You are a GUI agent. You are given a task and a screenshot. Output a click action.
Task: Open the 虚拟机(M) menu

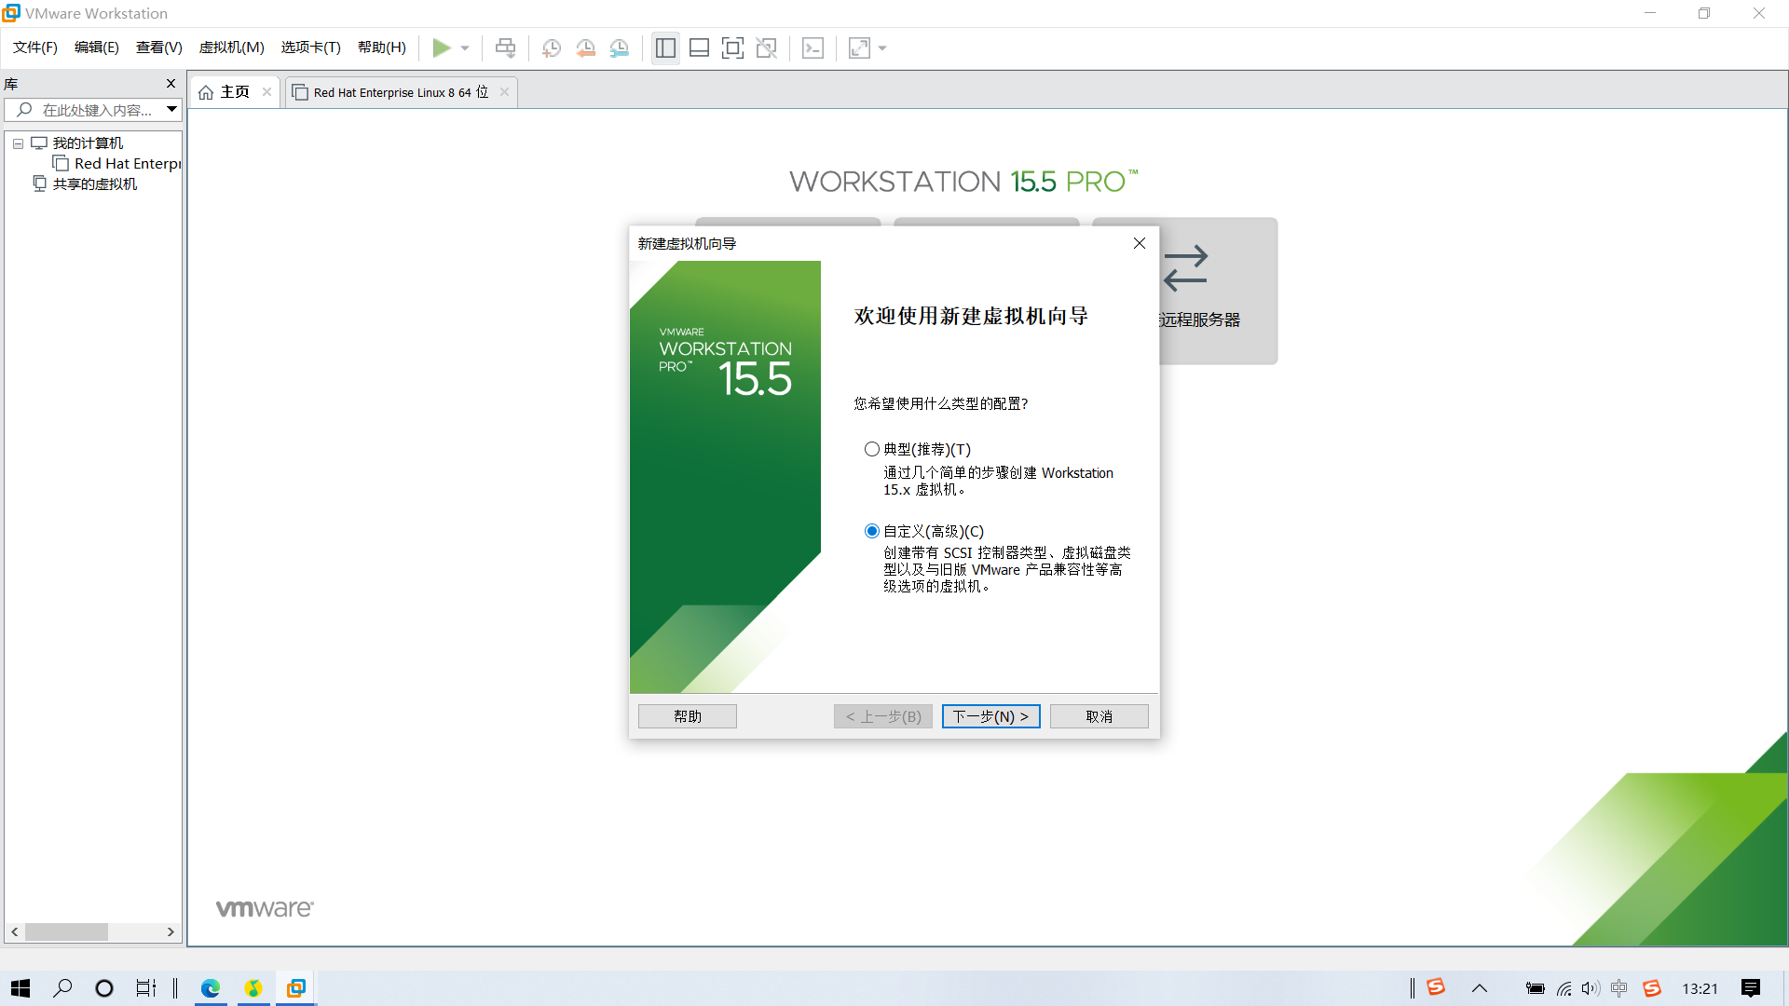point(231,47)
